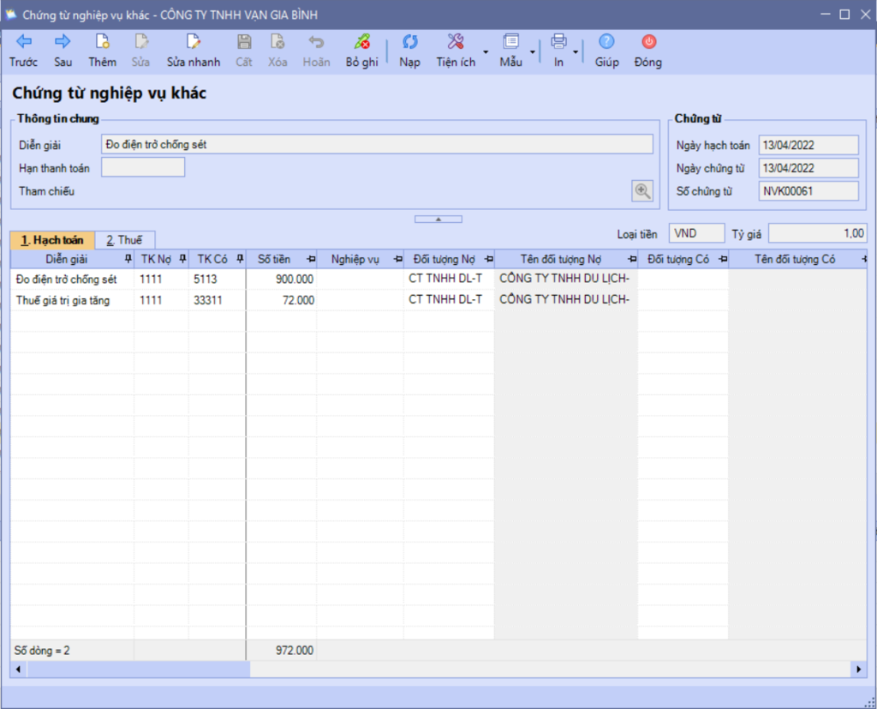The image size is (877, 709).
Task: Open Sửa nhanh quick edit
Action: (x=194, y=51)
